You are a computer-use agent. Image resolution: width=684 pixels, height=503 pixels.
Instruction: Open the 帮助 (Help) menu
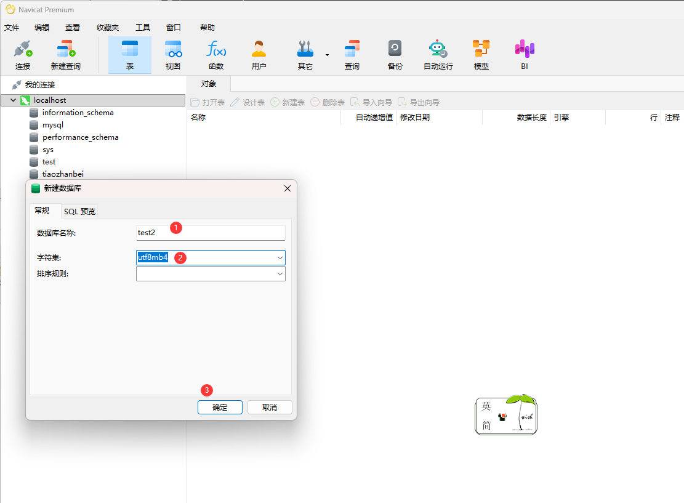207,28
